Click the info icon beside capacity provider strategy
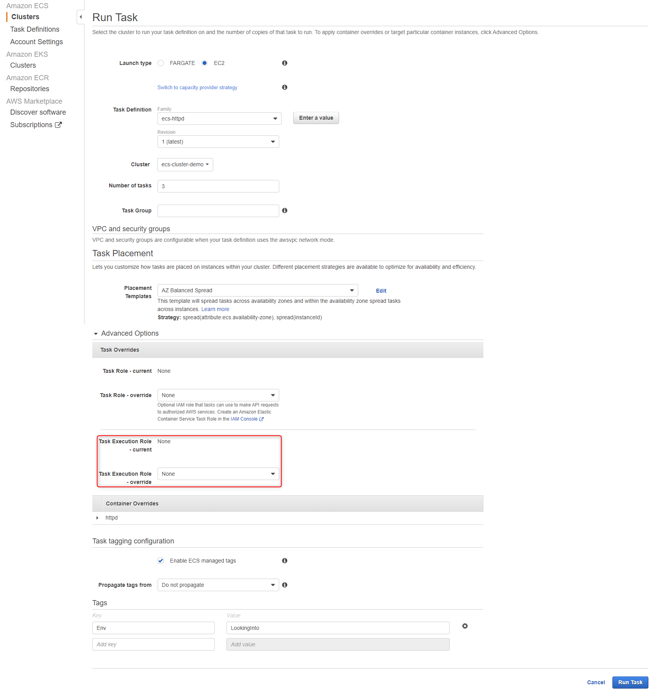657x696 pixels. click(285, 88)
